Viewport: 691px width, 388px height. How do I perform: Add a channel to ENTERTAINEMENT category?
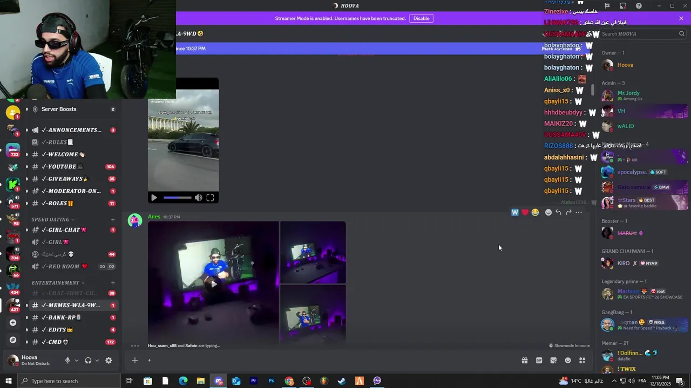[113, 282]
